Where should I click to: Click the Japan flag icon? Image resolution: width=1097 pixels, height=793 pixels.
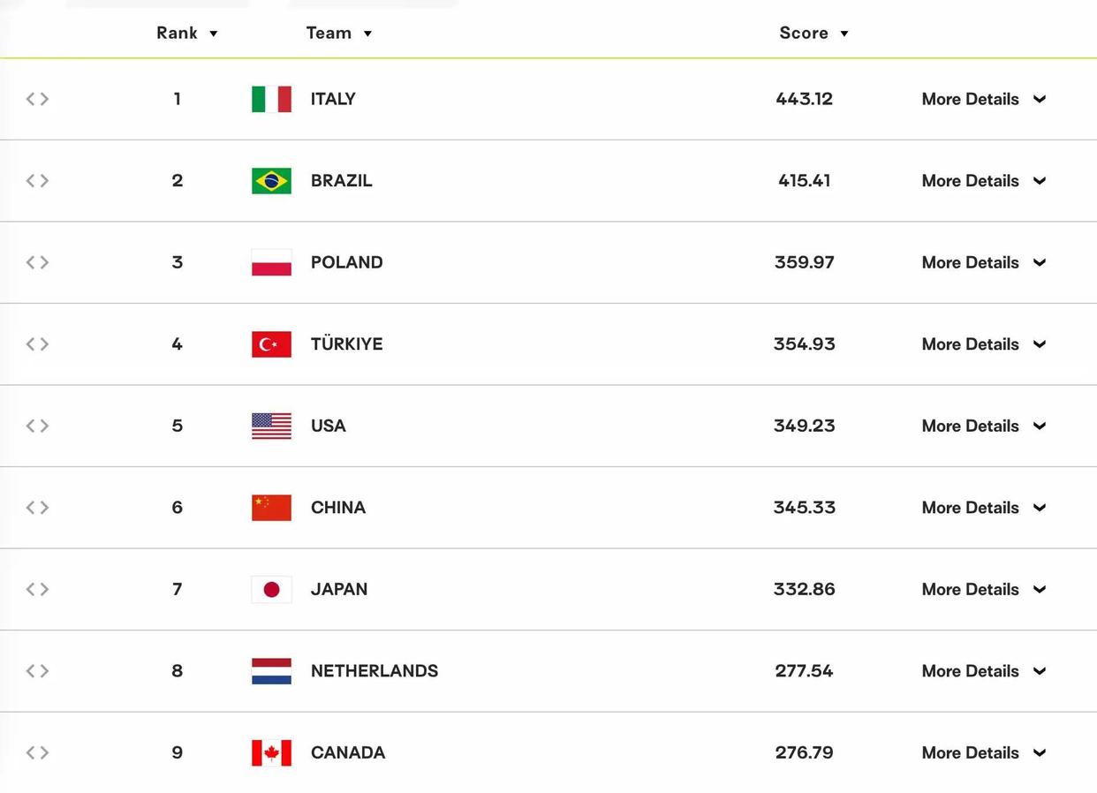click(x=271, y=589)
